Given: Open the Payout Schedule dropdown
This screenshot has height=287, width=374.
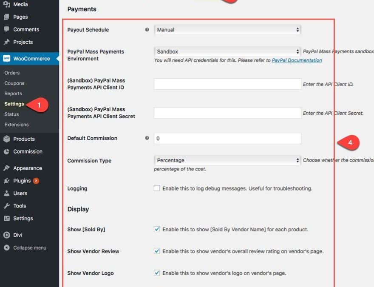Looking at the screenshot, I should click(x=227, y=30).
